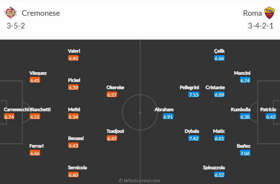Open the Roma team name link
The width and height of the screenshot is (280, 184).
click(252, 13)
